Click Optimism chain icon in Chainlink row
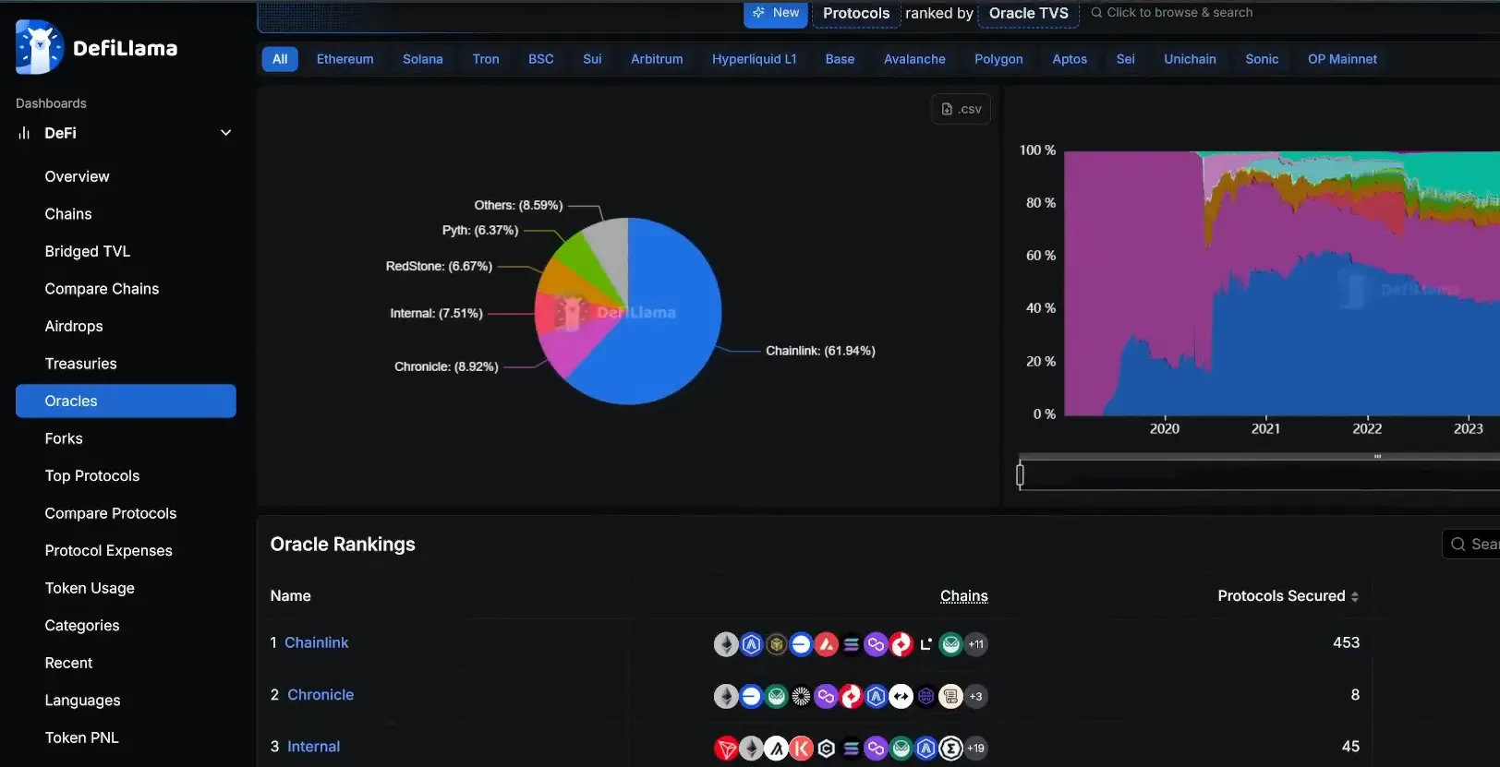The height and width of the screenshot is (767, 1500). (901, 644)
